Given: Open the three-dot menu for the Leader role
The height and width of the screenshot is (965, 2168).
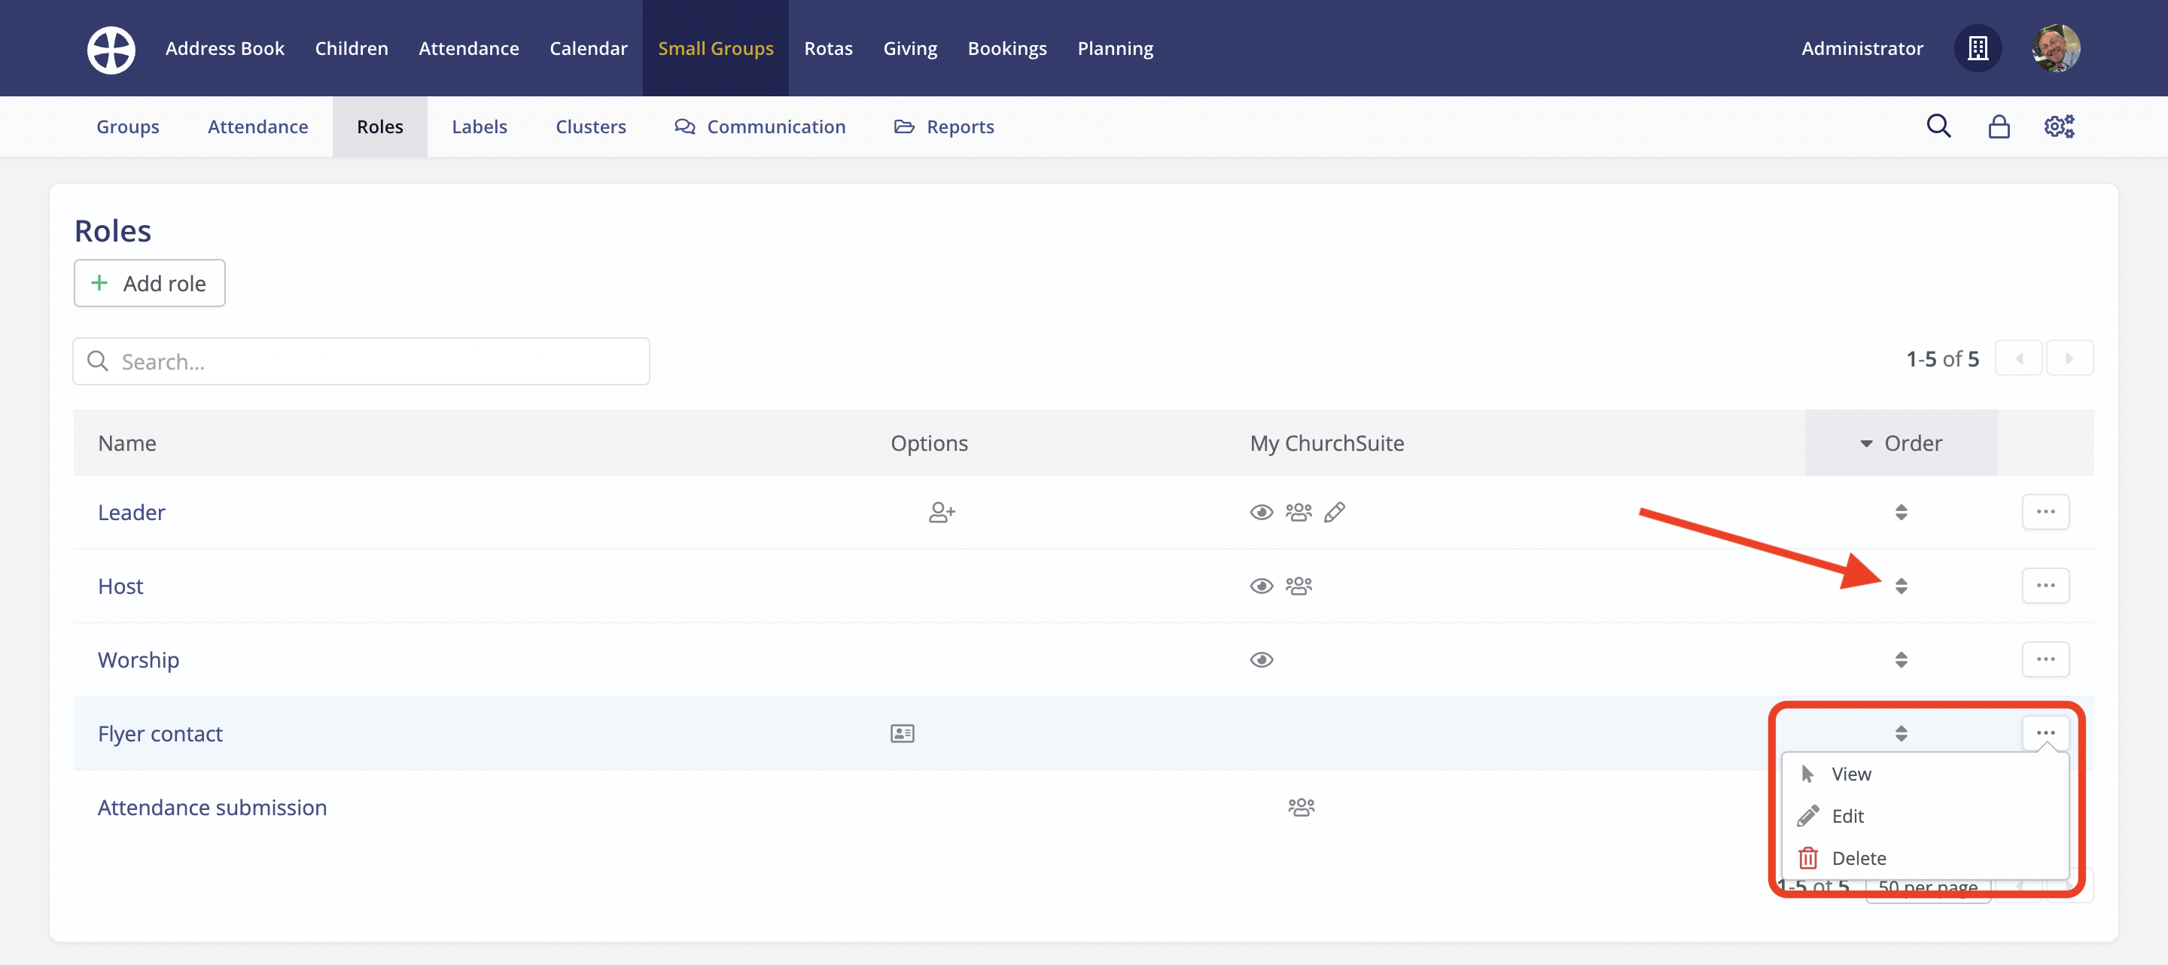Looking at the screenshot, I should (x=2045, y=513).
